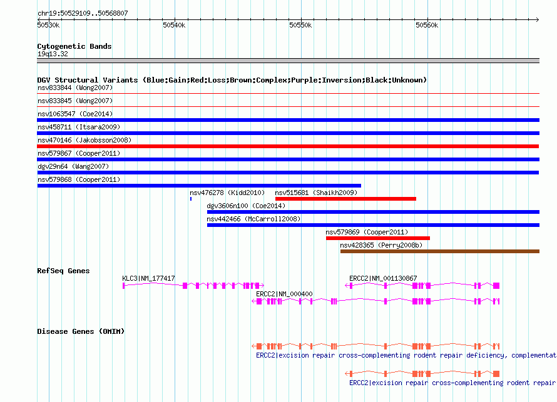Select the nsv428365 (Perry2008b) brown complex bar

pos(440,251)
